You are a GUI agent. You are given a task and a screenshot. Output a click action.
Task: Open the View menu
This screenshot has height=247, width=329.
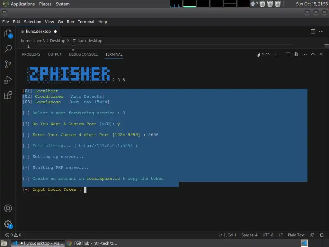(x=49, y=22)
